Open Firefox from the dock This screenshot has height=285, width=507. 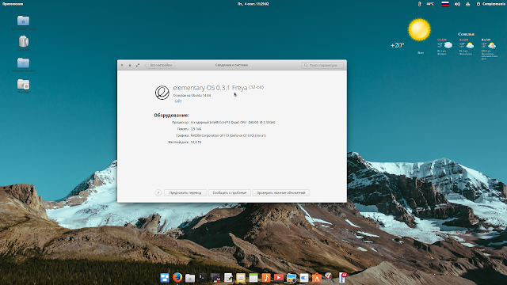click(177, 277)
